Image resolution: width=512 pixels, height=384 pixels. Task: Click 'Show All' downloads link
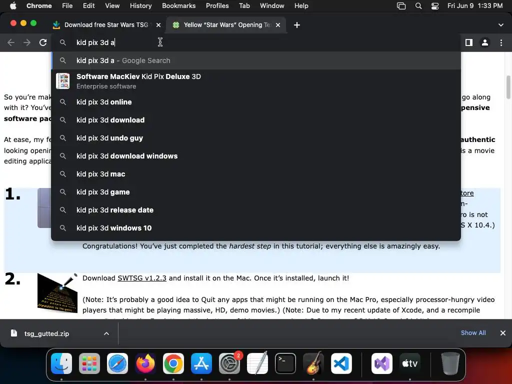(x=473, y=332)
